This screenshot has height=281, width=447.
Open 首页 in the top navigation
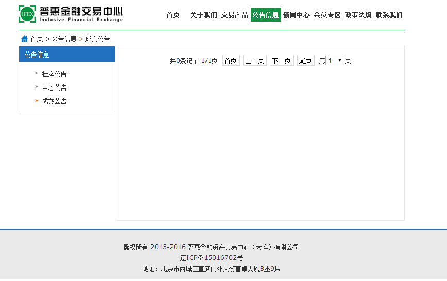[173, 15]
